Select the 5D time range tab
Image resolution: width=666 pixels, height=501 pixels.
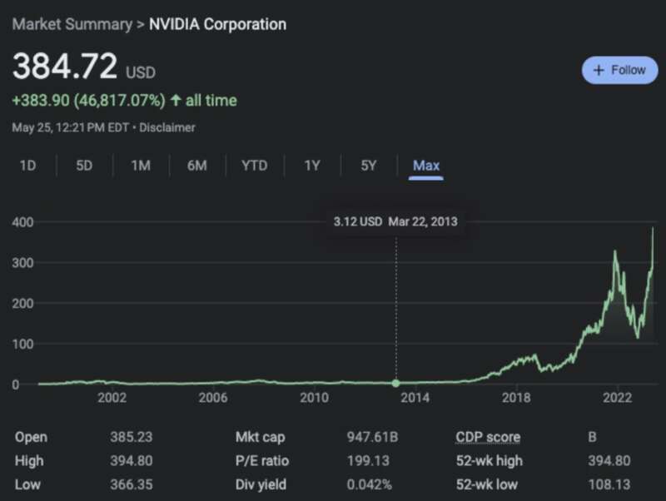pos(84,165)
